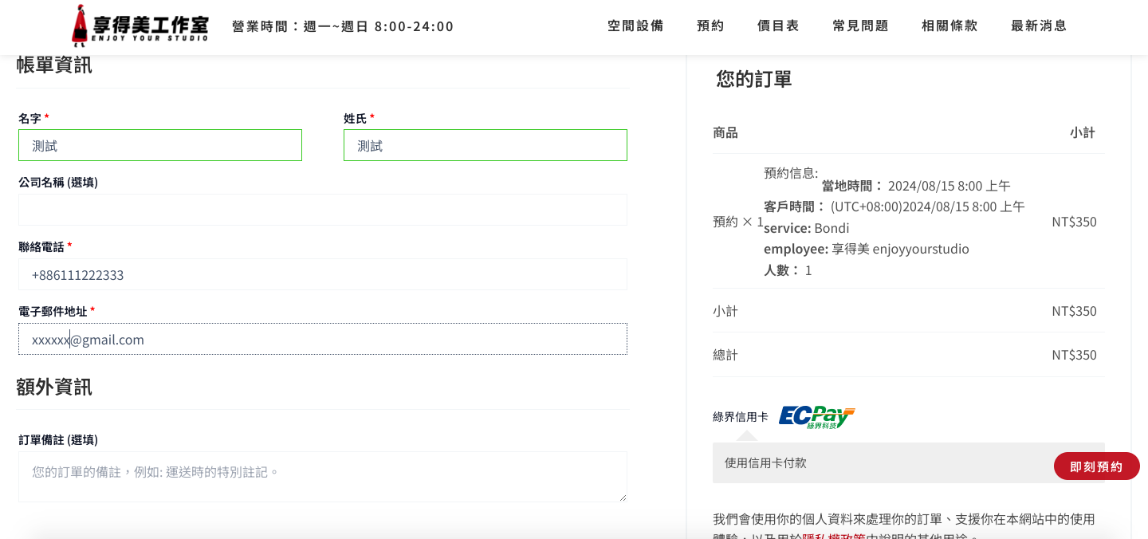Click the 電子郵件地址 email input
Screen dimensions: 1148x539
(323, 339)
